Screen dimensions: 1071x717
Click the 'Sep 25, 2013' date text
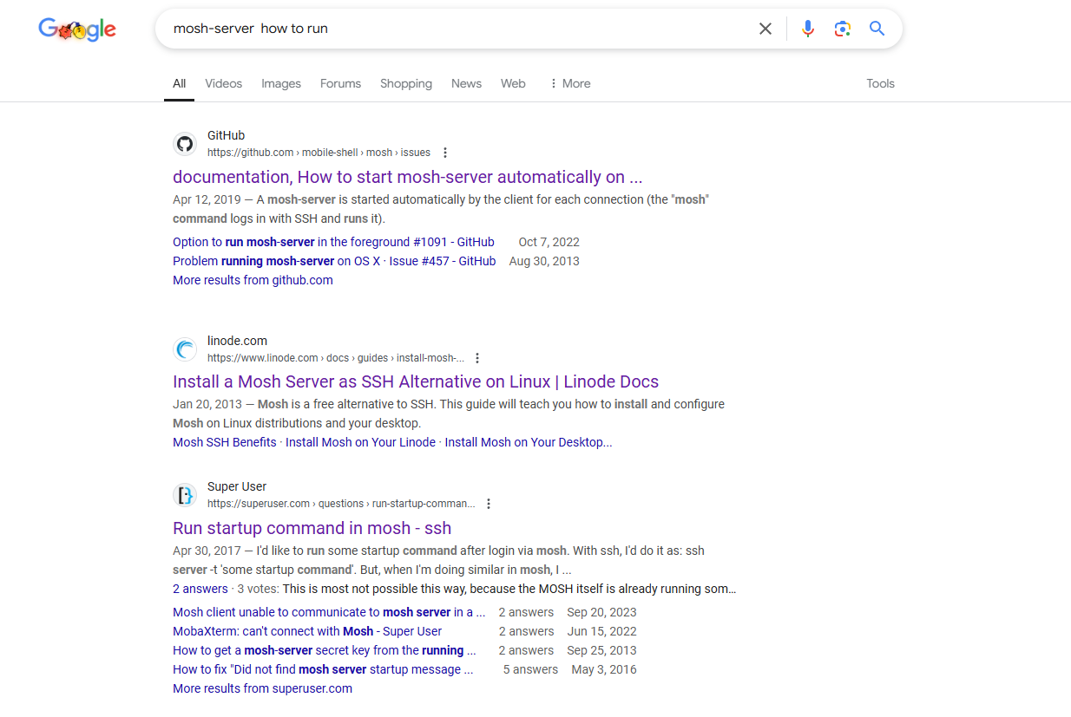point(601,650)
